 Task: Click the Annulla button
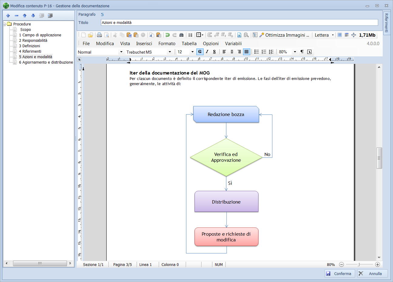click(x=372, y=274)
